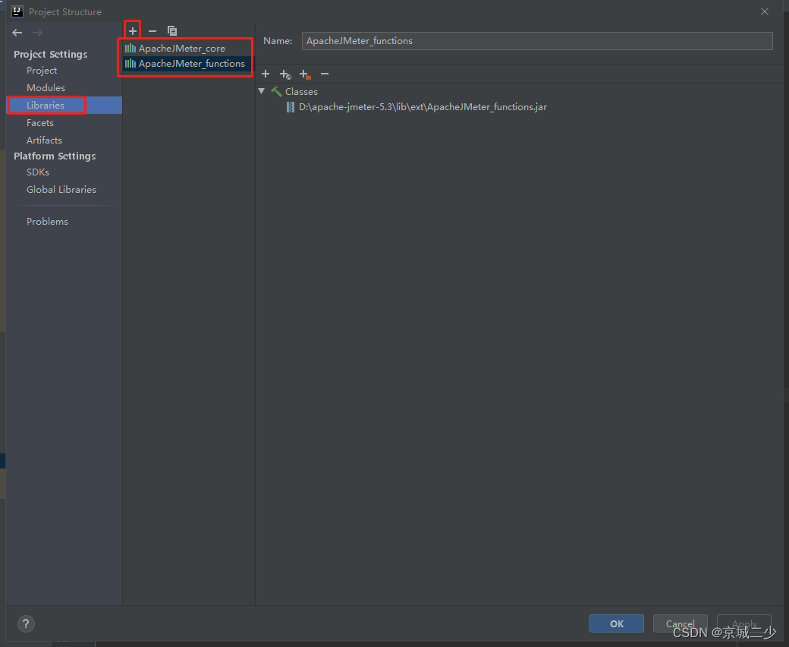Click the exclude root plus icon
Image resolution: width=789 pixels, height=647 pixels.
click(x=305, y=74)
